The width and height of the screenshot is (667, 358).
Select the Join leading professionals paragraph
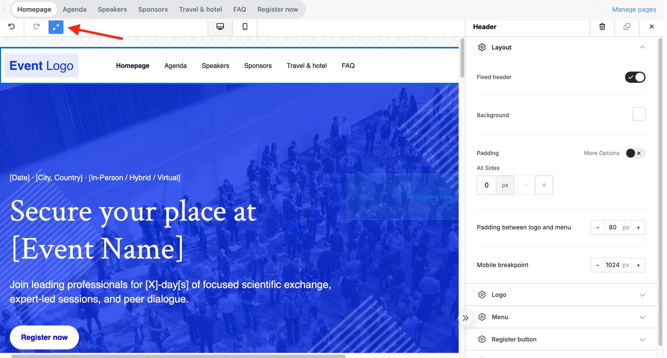click(170, 292)
